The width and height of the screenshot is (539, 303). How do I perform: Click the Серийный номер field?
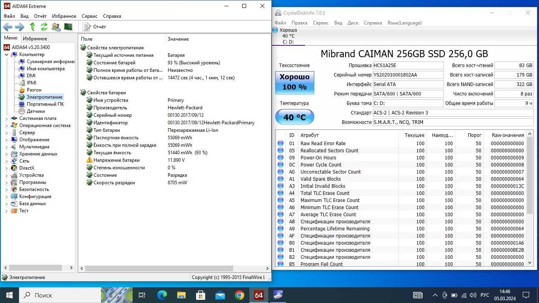point(408,75)
